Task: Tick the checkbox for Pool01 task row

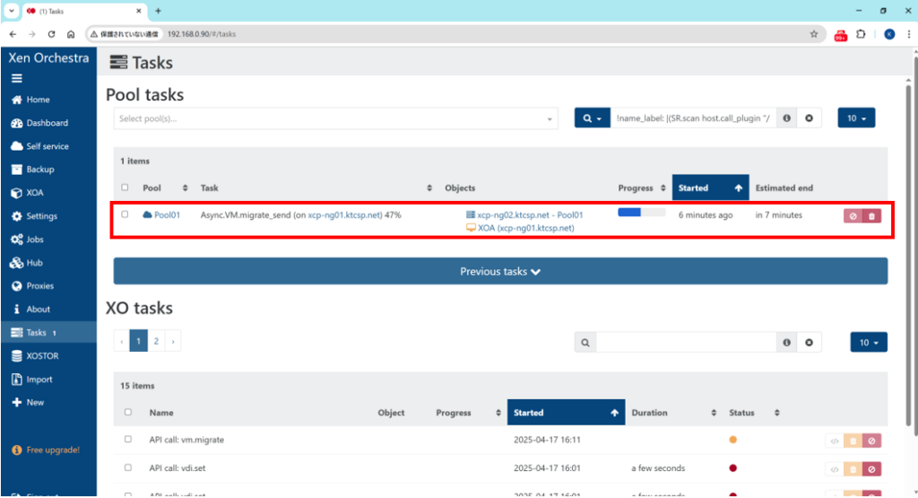Action: (126, 214)
